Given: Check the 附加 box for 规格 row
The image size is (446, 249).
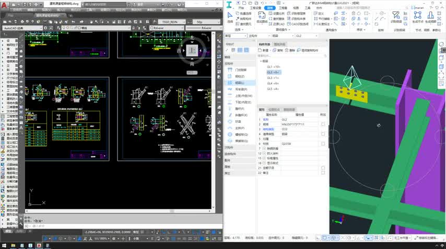Looking at the screenshot, I should click(x=323, y=124).
